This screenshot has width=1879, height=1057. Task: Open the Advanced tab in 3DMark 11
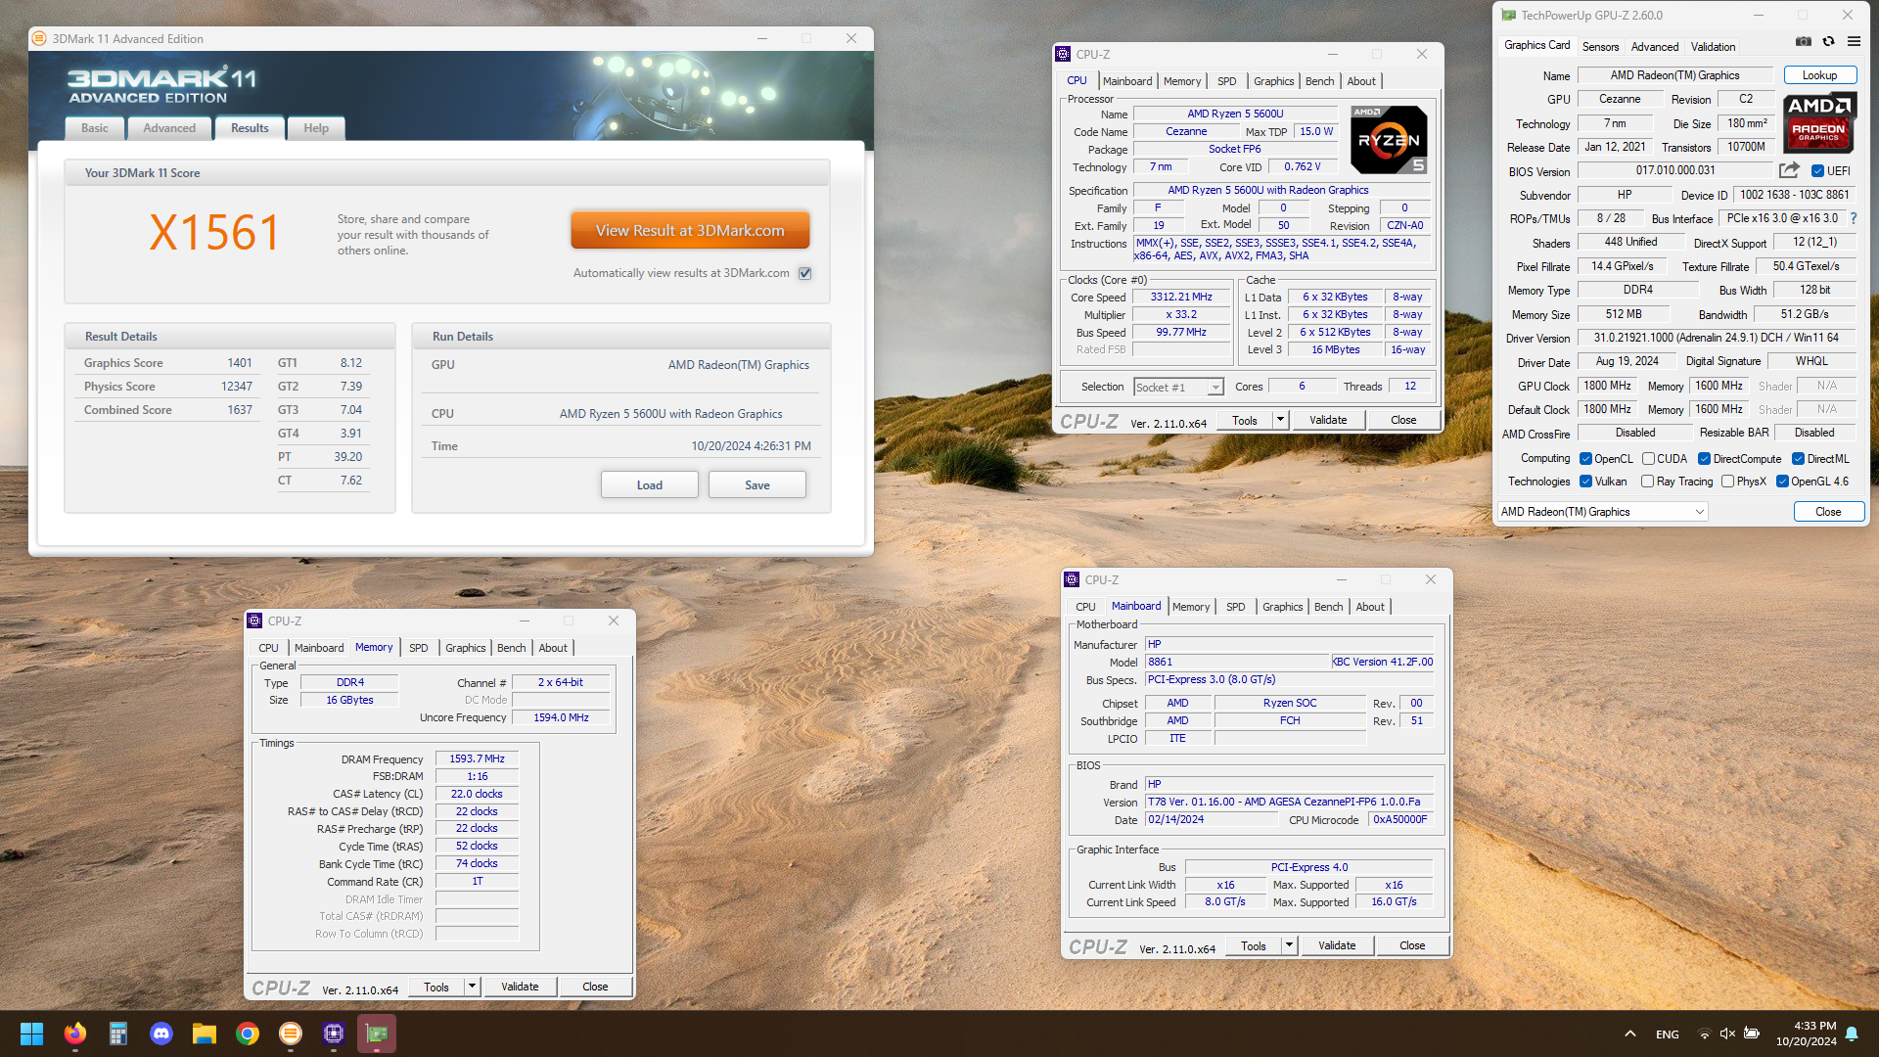click(x=169, y=128)
